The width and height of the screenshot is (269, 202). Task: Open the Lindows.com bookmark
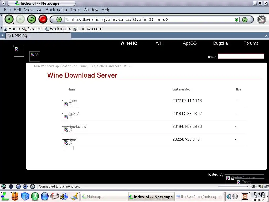point(88,29)
